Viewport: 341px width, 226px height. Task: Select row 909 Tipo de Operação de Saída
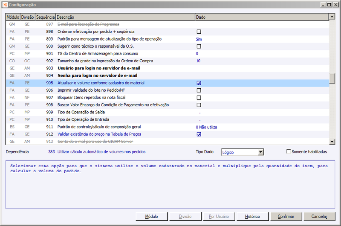[168, 112]
